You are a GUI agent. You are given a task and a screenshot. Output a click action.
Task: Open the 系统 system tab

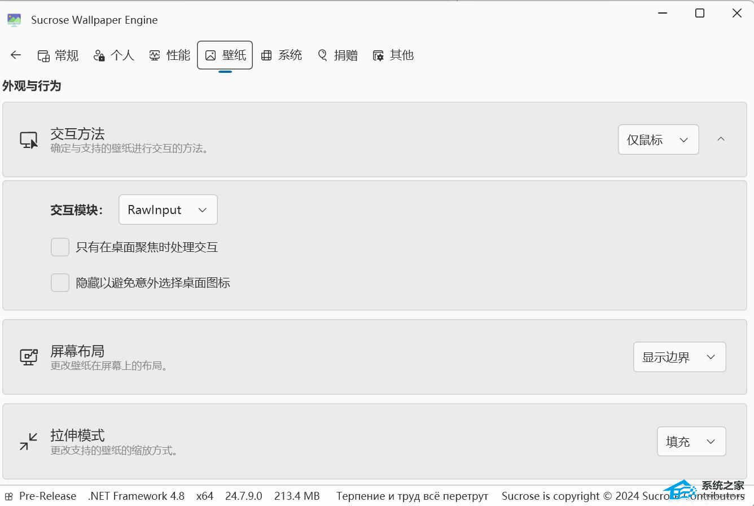click(282, 55)
